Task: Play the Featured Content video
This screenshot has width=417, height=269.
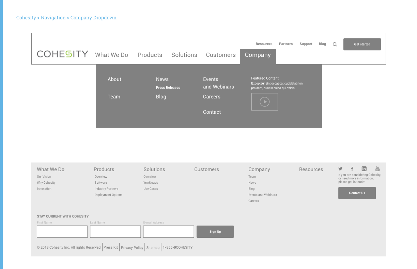Action: pos(265,102)
